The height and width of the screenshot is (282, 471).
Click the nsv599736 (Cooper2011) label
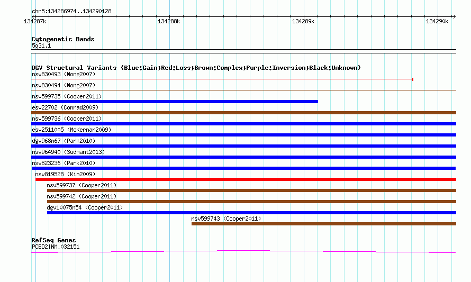67,119
